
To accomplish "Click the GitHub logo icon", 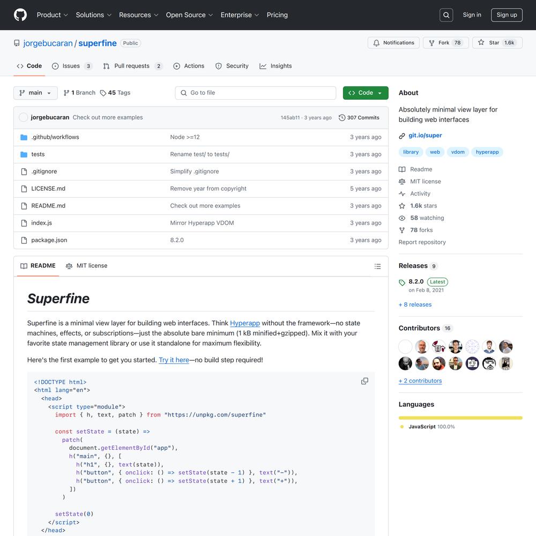I will pyautogui.click(x=20, y=15).
